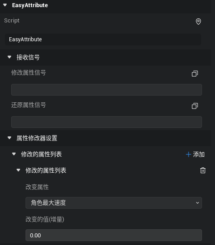This screenshot has width=215, height=245.
Task: Click the 改变属性 label
Action: (37, 187)
